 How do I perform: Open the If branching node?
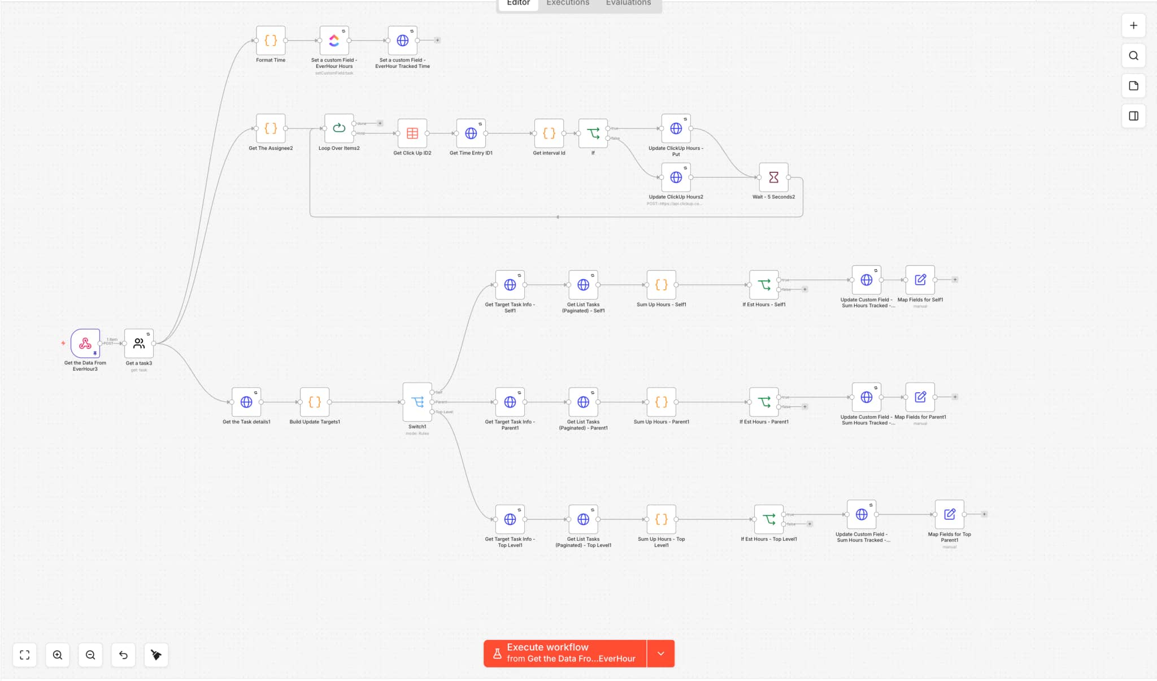coord(593,133)
